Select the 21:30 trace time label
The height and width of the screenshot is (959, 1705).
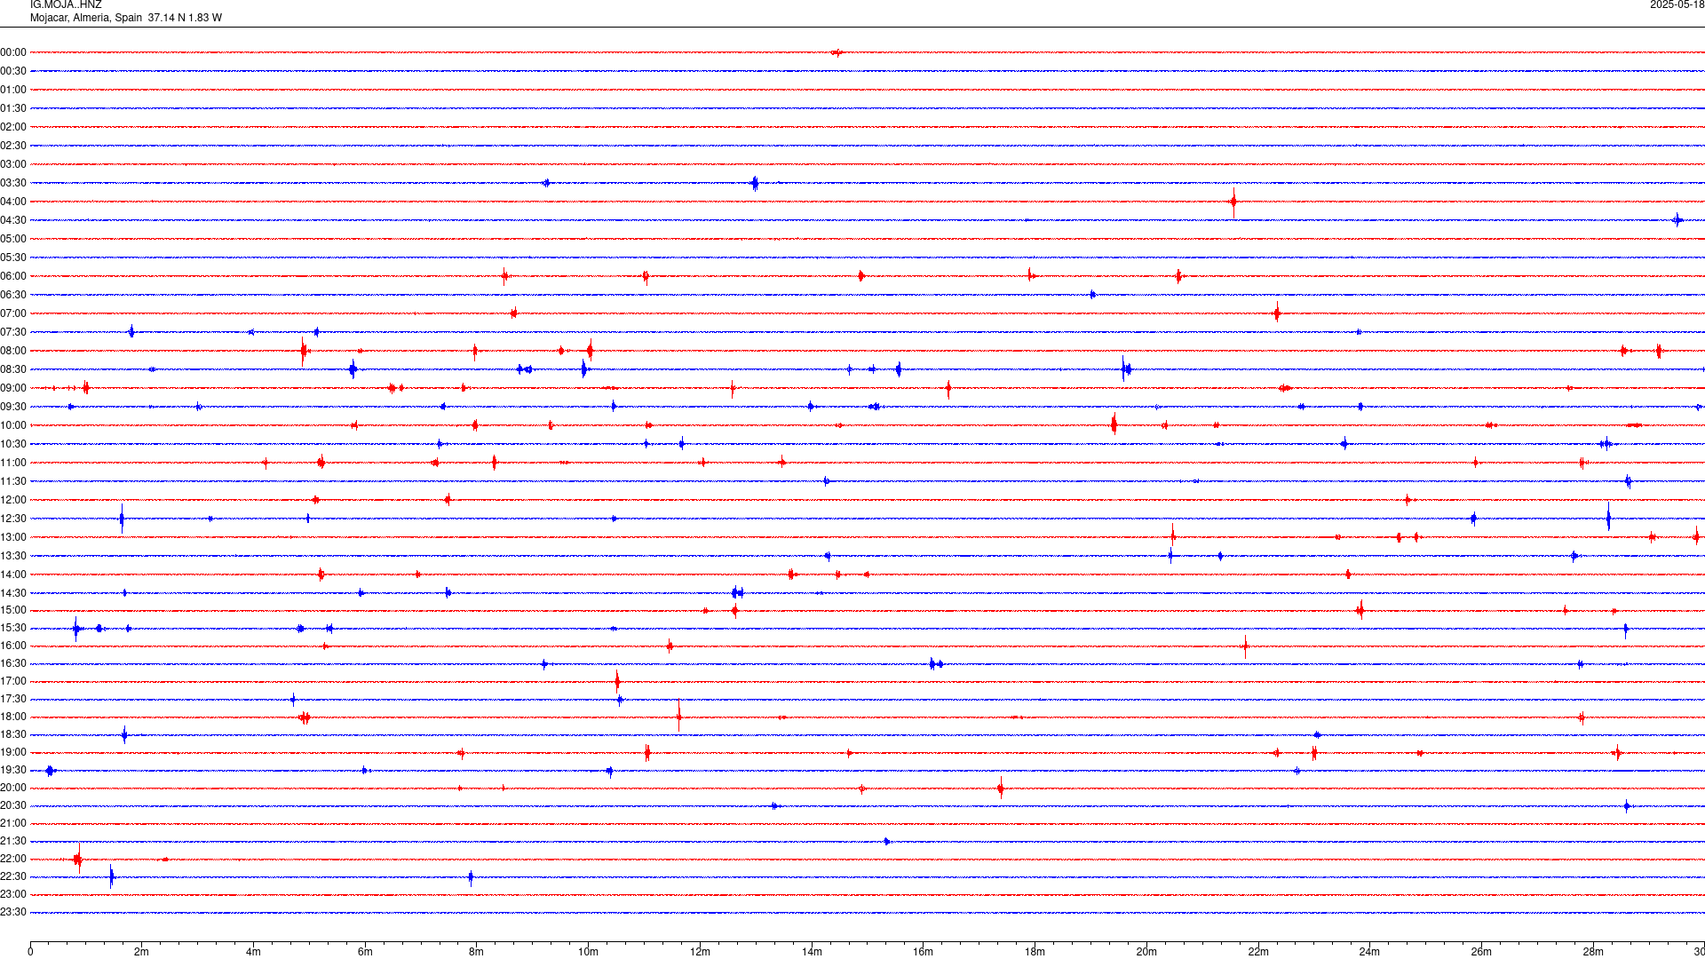click(x=13, y=841)
